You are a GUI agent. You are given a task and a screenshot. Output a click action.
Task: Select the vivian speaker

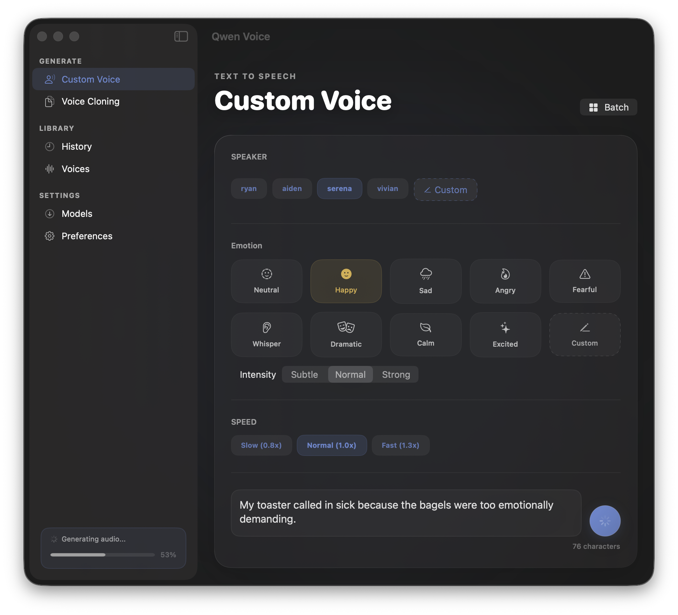pos(387,189)
